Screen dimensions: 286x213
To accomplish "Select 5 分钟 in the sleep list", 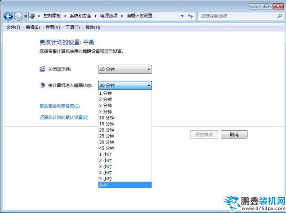I will [125, 112].
